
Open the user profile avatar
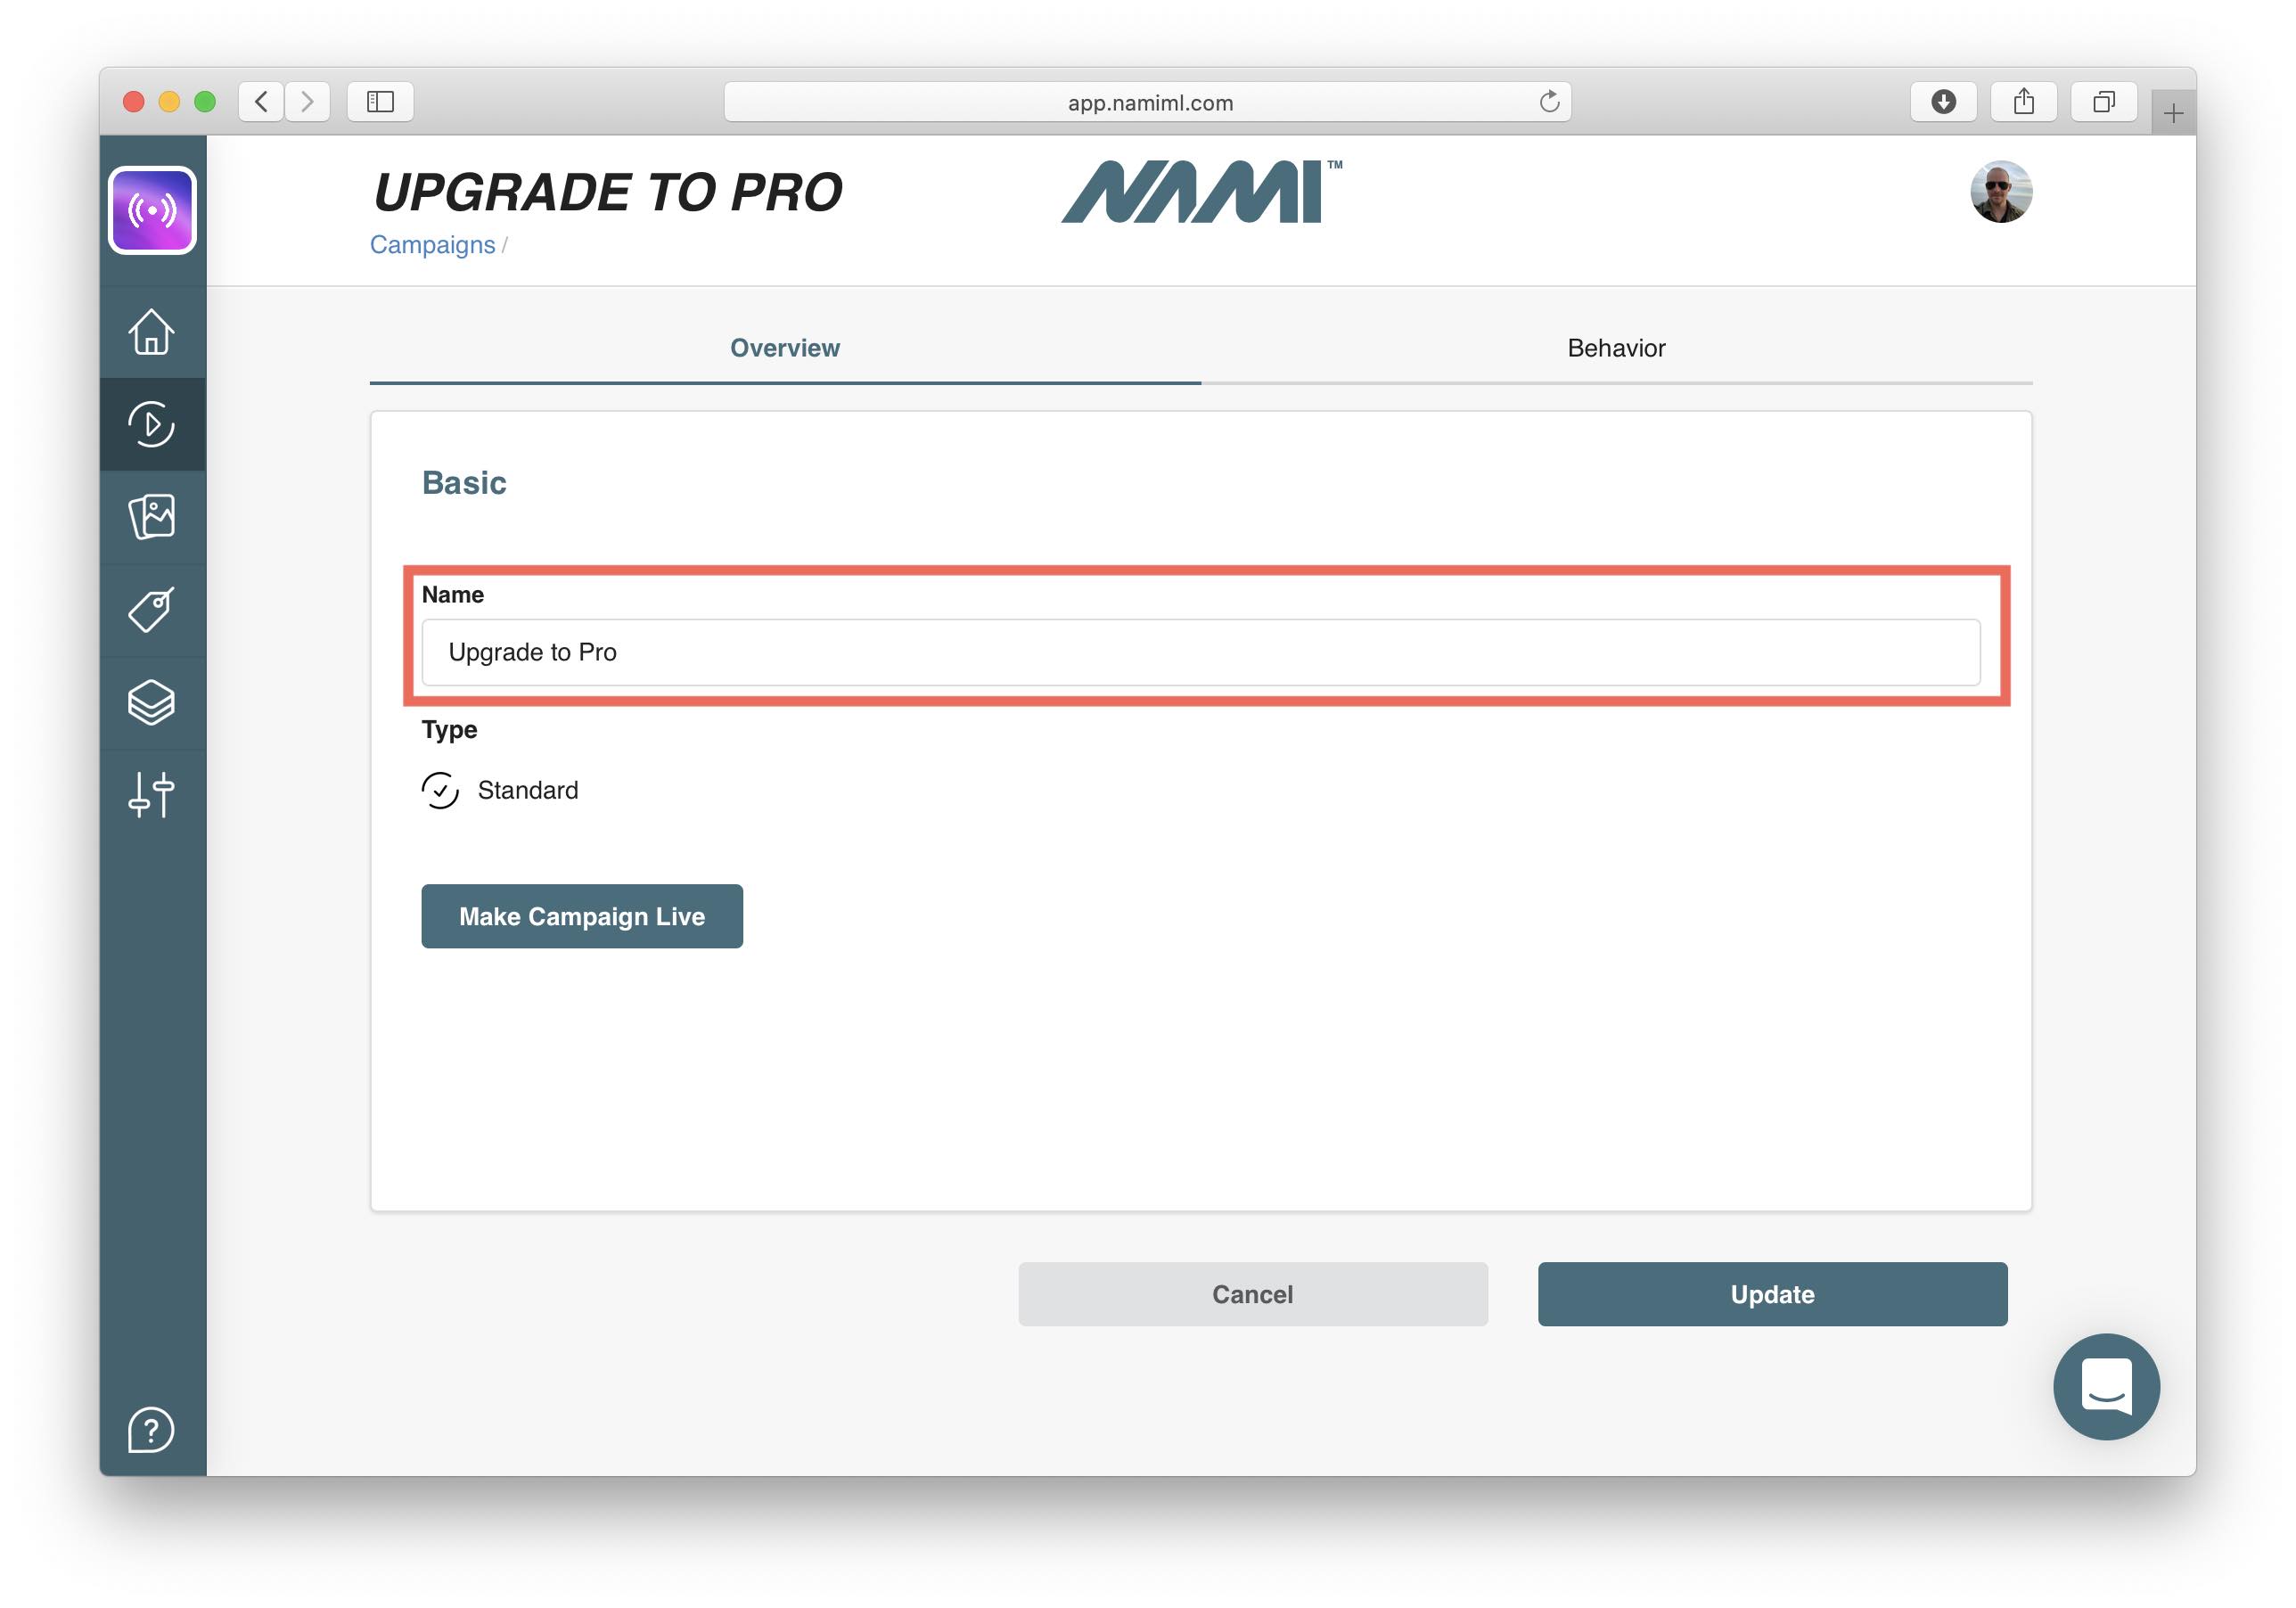(x=1999, y=192)
